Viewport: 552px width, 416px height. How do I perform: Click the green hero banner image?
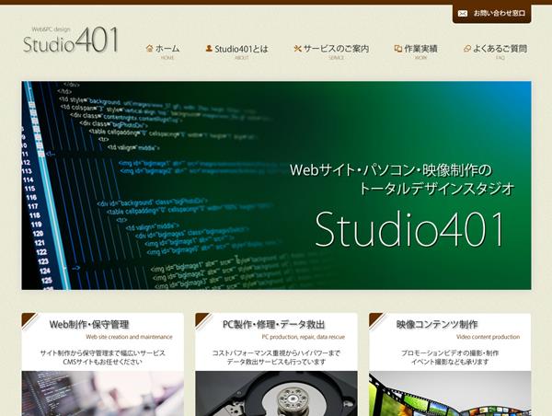[x=276, y=186]
